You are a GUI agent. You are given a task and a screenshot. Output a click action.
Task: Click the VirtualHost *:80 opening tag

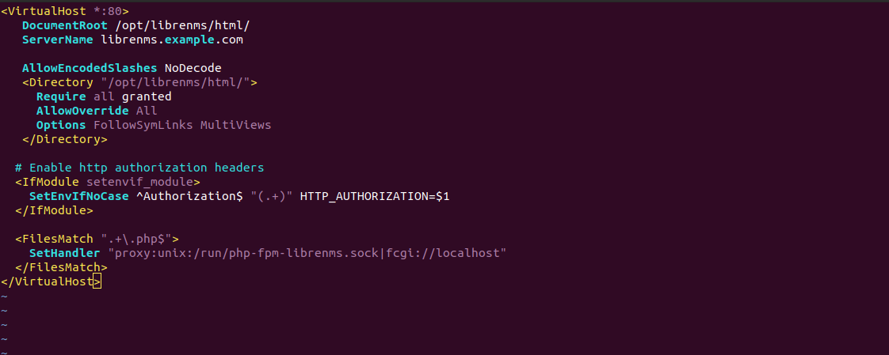(65, 11)
